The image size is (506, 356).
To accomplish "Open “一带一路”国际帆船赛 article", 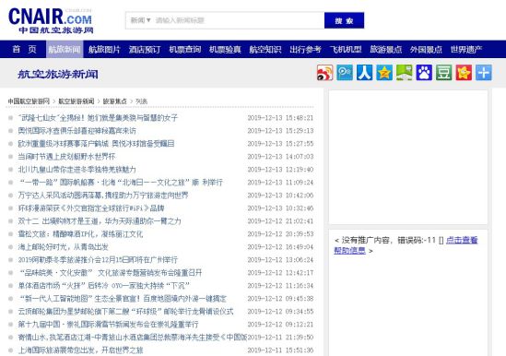I will click(x=121, y=183).
